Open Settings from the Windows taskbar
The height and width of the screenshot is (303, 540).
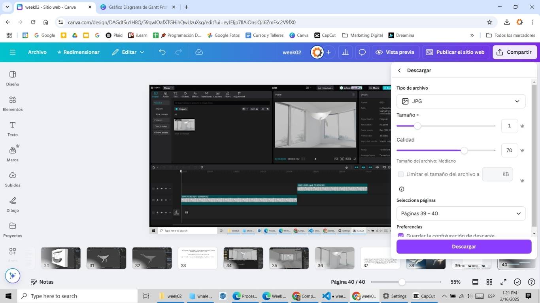point(395,296)
